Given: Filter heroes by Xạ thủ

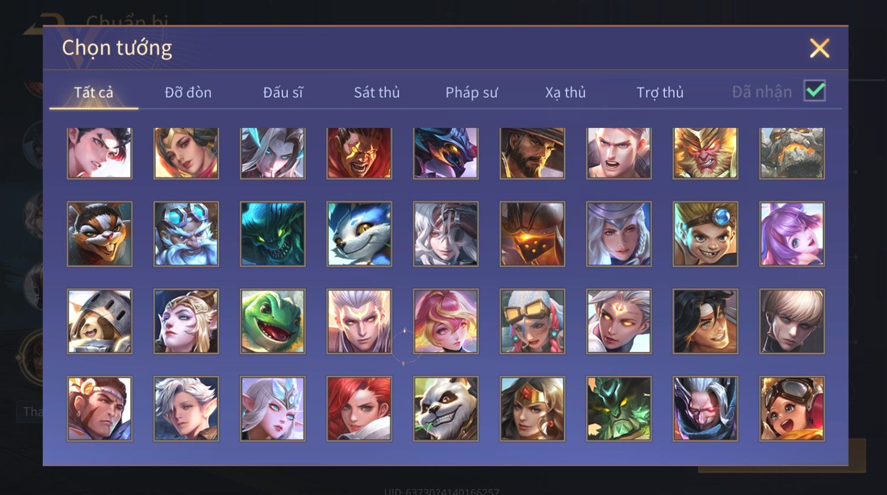Looking at the screenshot, I should [565, 93].
